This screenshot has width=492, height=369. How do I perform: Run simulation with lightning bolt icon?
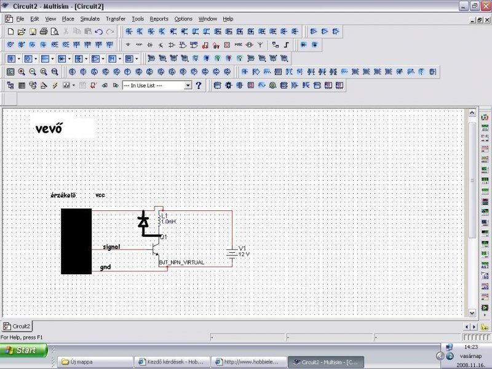pyautogui.click(x=55, y=85)
